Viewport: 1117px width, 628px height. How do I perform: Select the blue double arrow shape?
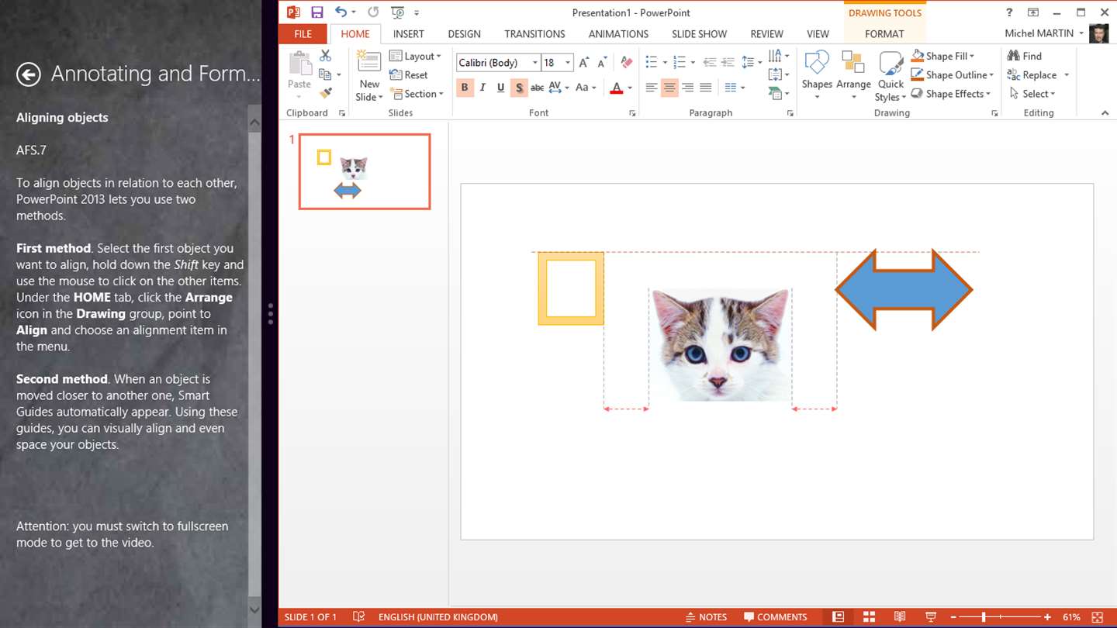[904, 290]
